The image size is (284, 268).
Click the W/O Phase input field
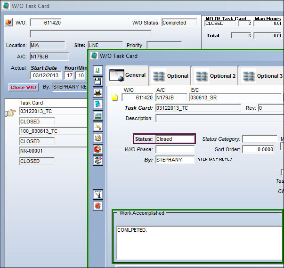click(175, 149)
